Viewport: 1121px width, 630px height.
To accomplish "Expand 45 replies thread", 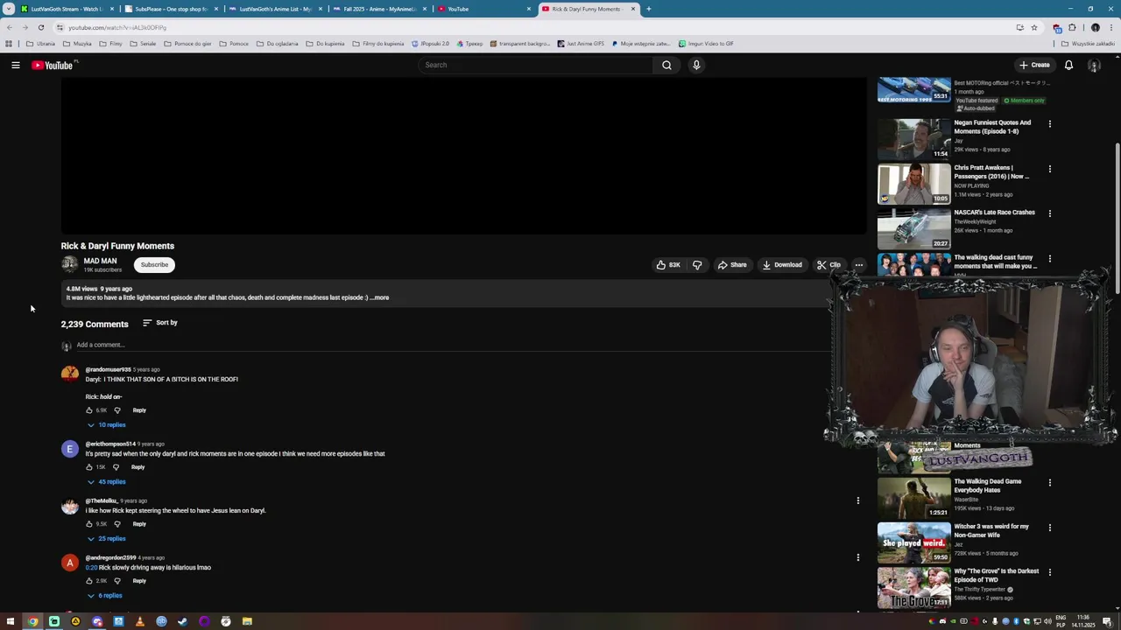I will click(x=106, y=482).
